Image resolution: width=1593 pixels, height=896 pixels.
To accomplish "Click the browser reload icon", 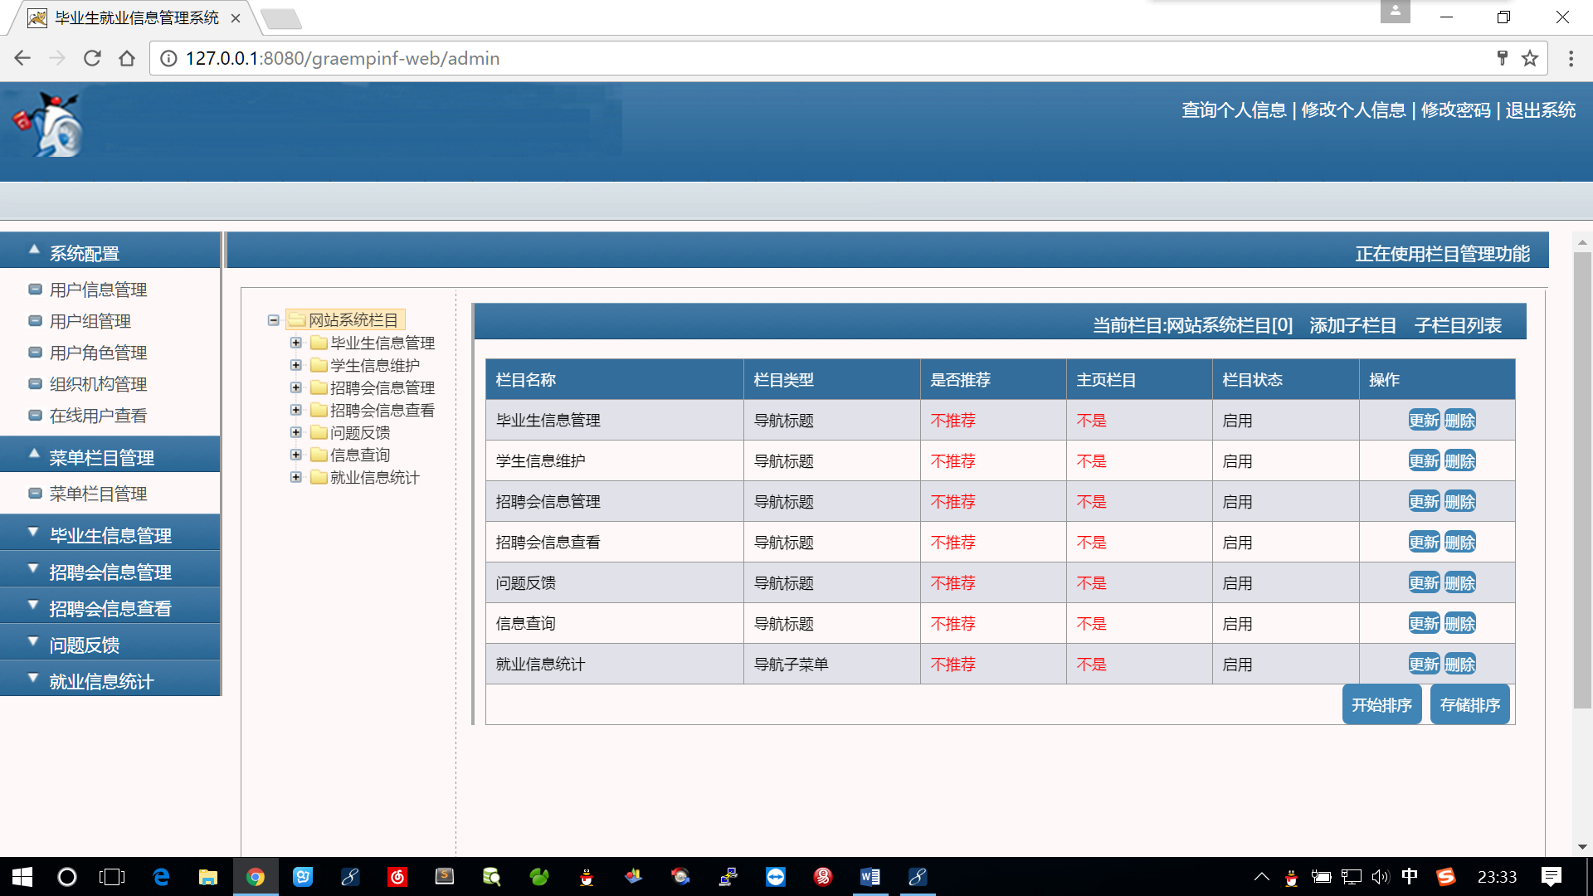I will (x=92, y=58).
